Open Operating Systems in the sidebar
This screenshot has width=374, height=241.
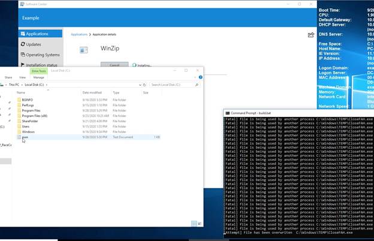click(42, 55)
